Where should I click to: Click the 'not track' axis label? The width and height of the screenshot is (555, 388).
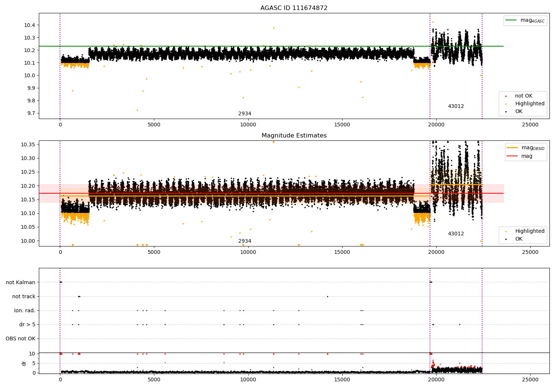24,297
